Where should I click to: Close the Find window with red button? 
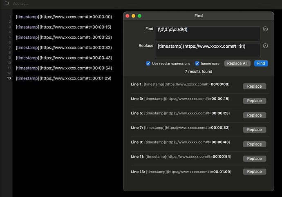click(128, 16)
